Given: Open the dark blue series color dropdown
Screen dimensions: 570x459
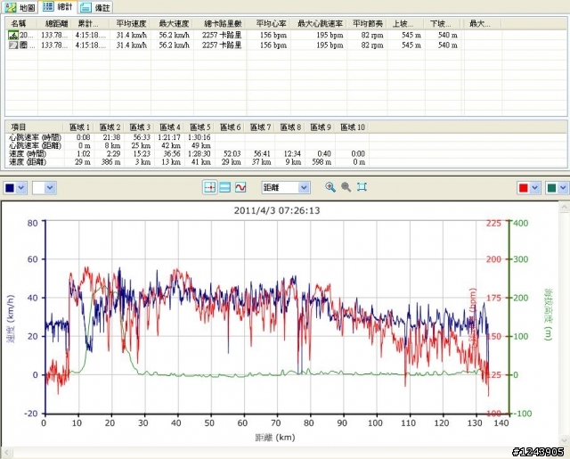Looking at the screenshot, I should click(x=23, y=188).
